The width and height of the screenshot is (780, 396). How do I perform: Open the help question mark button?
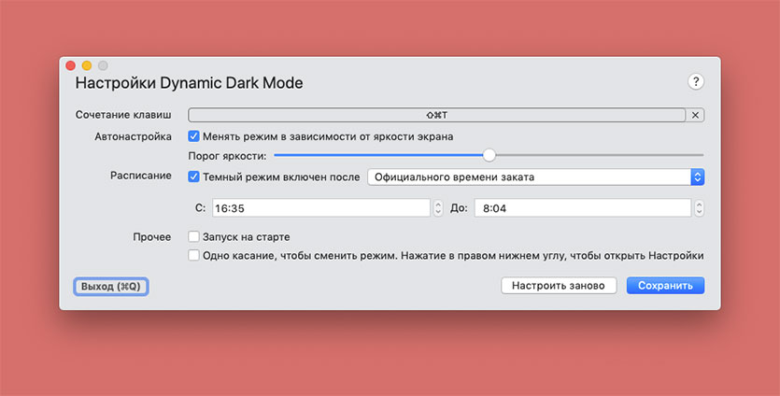696,81
